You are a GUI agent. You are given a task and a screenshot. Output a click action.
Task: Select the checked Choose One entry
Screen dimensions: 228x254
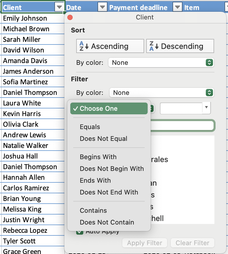point(109,108)
